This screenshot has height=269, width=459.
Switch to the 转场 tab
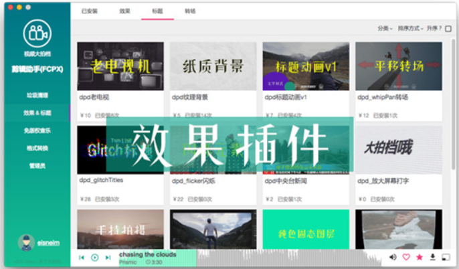[x=190, y=11]
